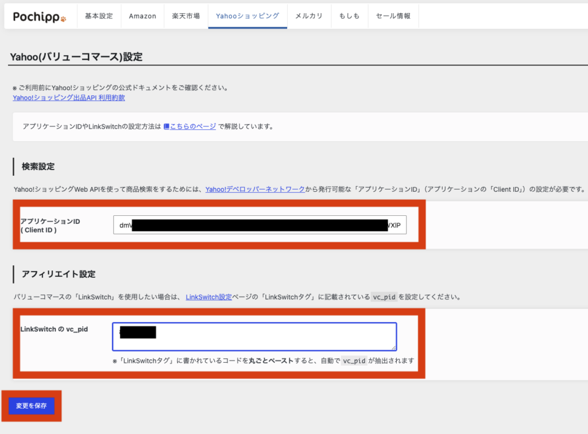
Task: Click the Yahoo(バリューコマース)設定 title
Action: (76, 57)
